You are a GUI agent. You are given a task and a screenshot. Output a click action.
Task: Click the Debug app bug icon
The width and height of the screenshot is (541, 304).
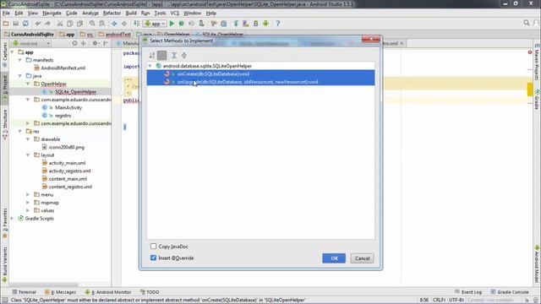click(x=181, y=24)
